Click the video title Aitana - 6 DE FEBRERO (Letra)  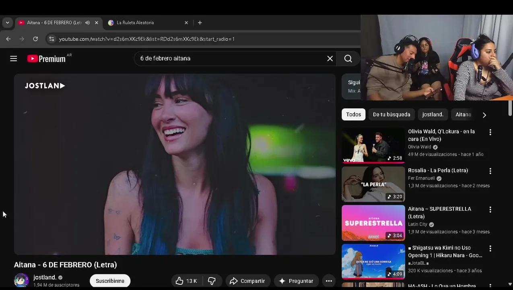click(66, 265)
